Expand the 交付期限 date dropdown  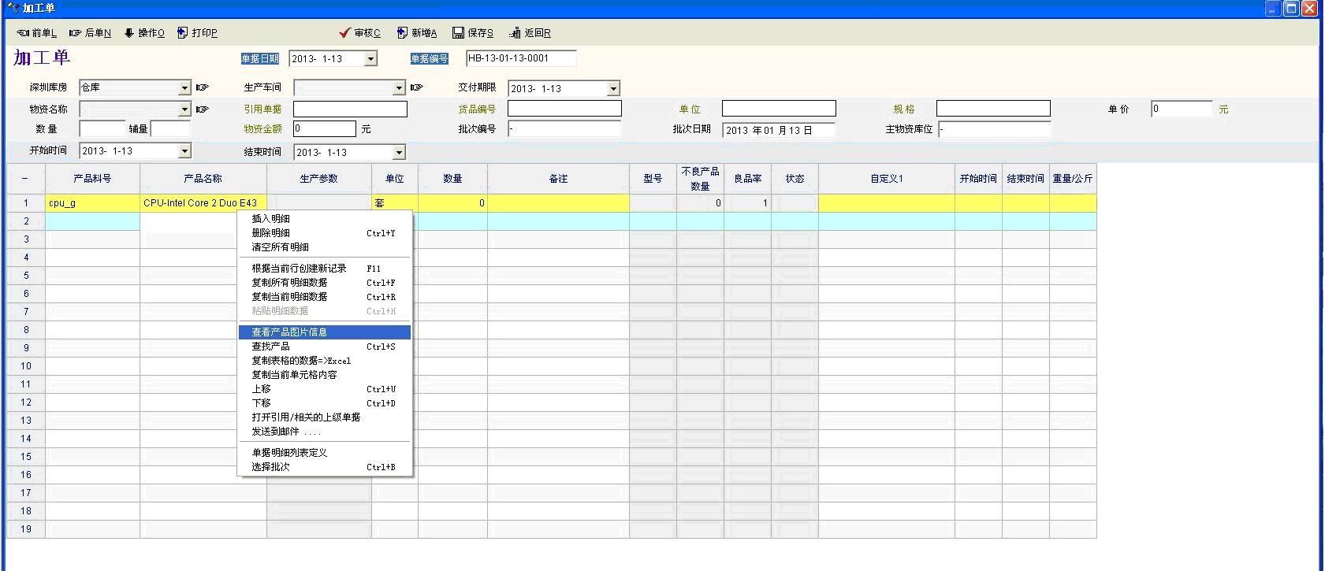(x=613, y=89)
